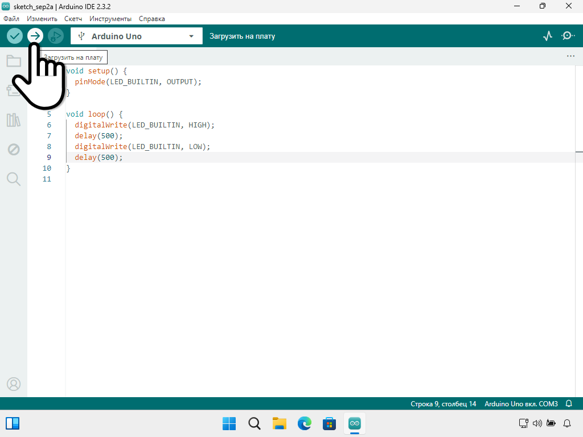
Task: Open the Скетч menu
Action: pos(73,19)
